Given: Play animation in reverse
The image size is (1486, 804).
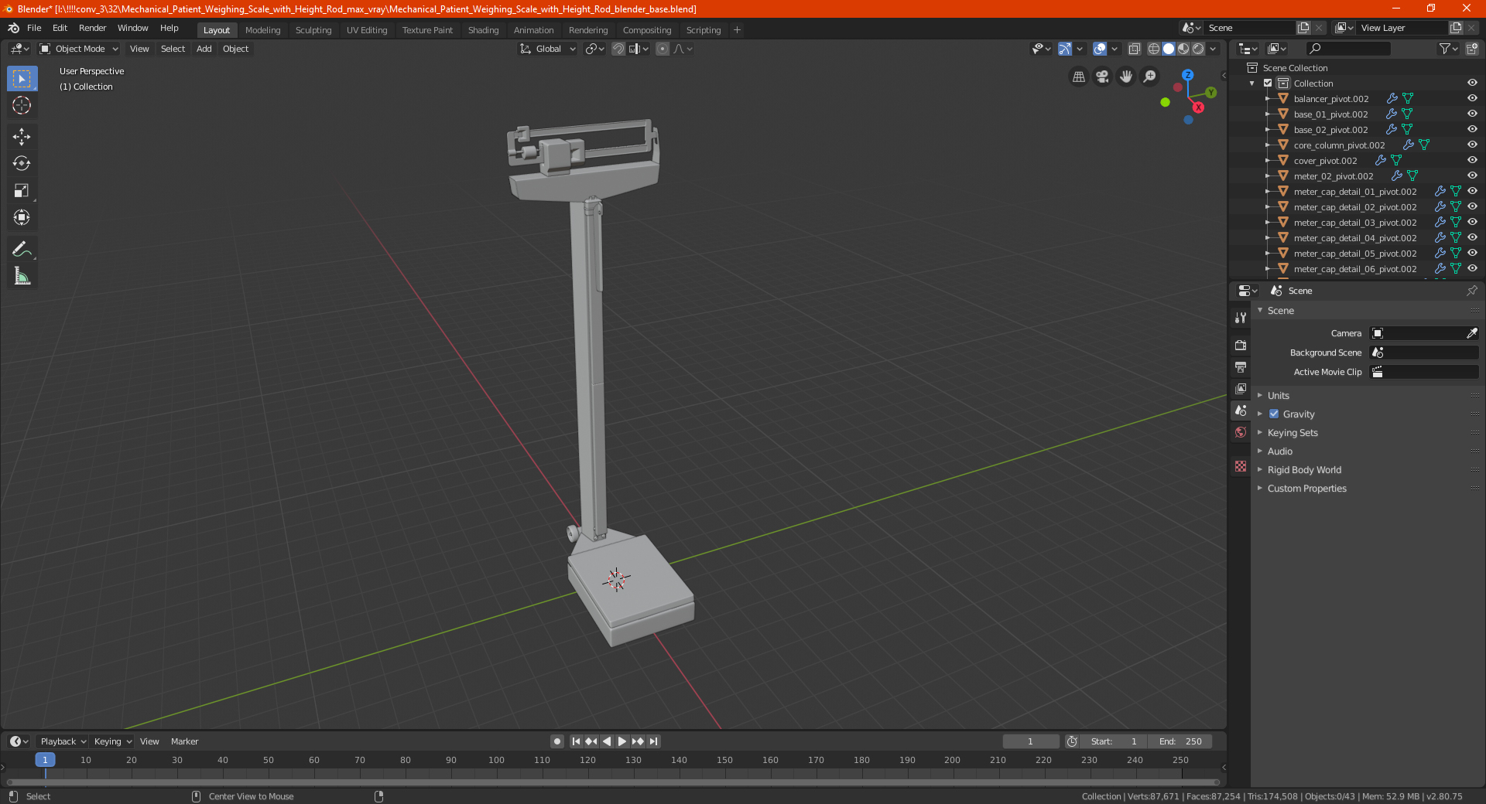Looking at the screenshot, I should [607, 741].
